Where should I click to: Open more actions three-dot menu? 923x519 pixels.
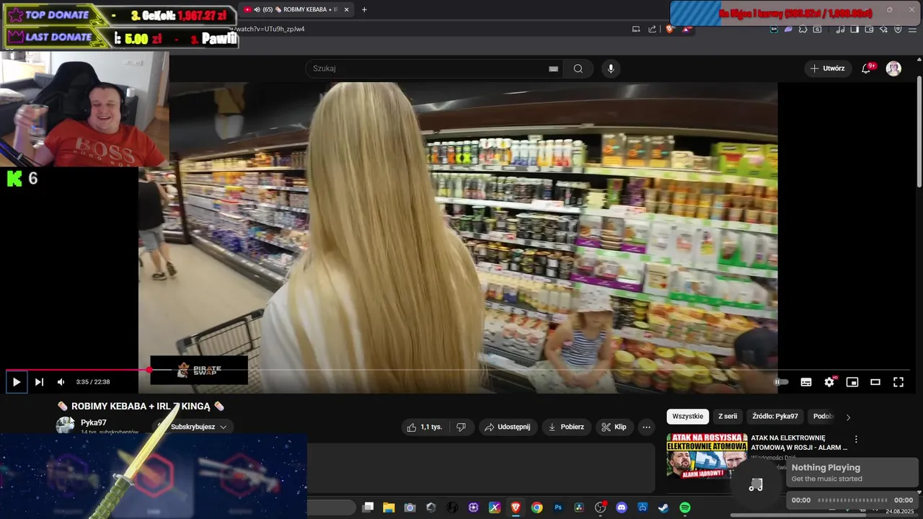646,427
